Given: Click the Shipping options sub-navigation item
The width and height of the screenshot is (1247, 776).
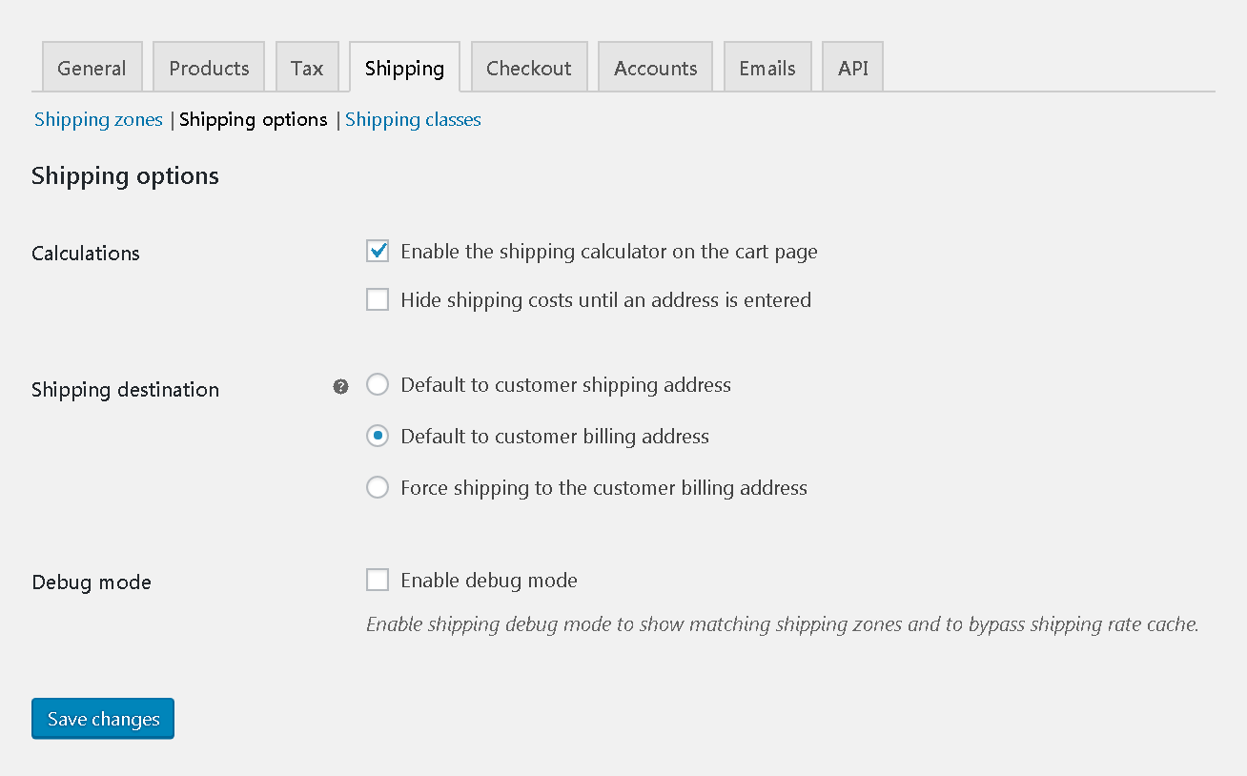Looking at the screenshot, I should click(254, 119).
